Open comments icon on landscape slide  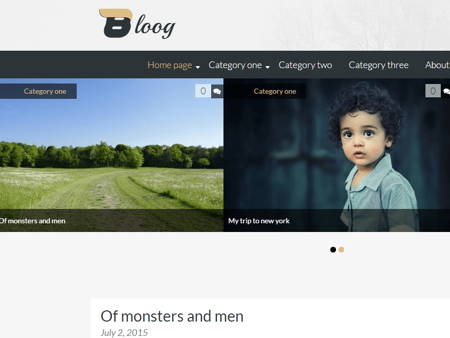(x=217, y=91)
